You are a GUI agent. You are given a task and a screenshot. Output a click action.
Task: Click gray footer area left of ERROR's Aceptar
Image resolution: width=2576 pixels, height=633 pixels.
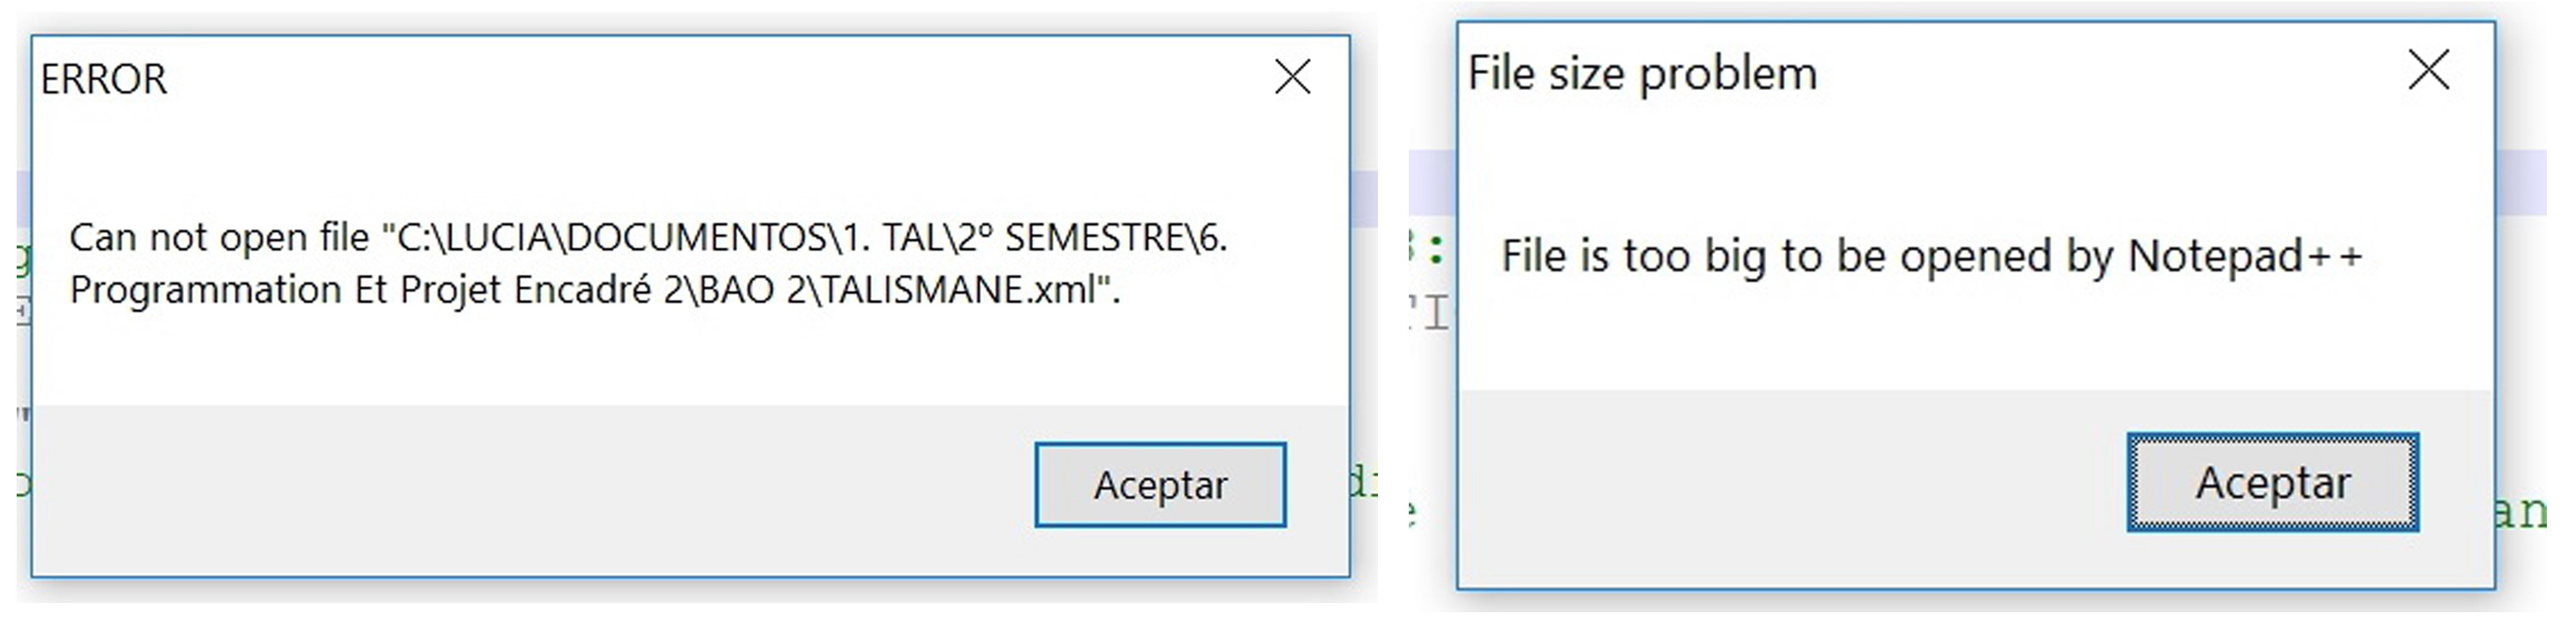pos(530,488)
